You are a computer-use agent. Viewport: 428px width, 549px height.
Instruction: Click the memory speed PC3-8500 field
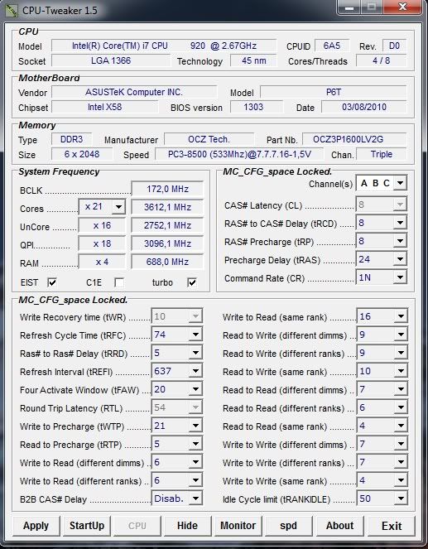coord(239,154)
